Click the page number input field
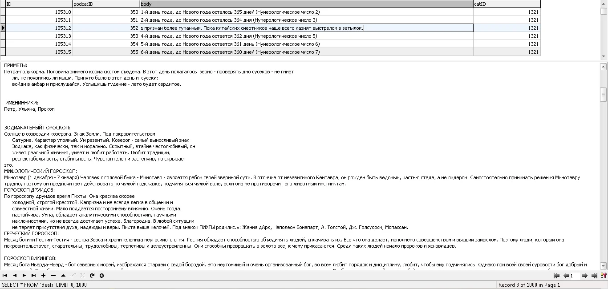This screenshot has height=289, width=608. pos(575,276)
